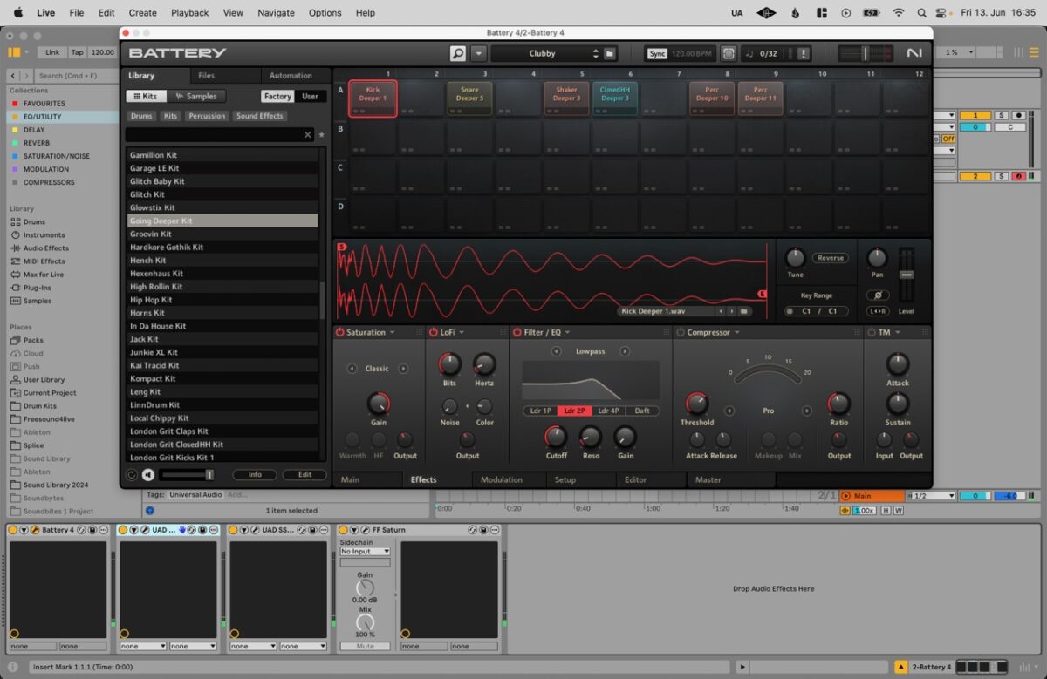Click the wrench icon on Battery 4 device

[x=35, y=530]
